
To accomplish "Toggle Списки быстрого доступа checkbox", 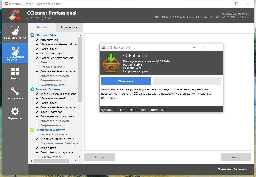I will (37, 152).
